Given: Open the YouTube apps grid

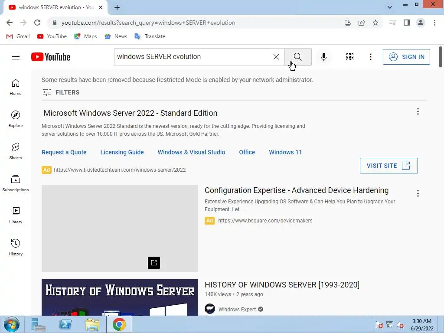Looking at the screenshot, I should (350, 57).
